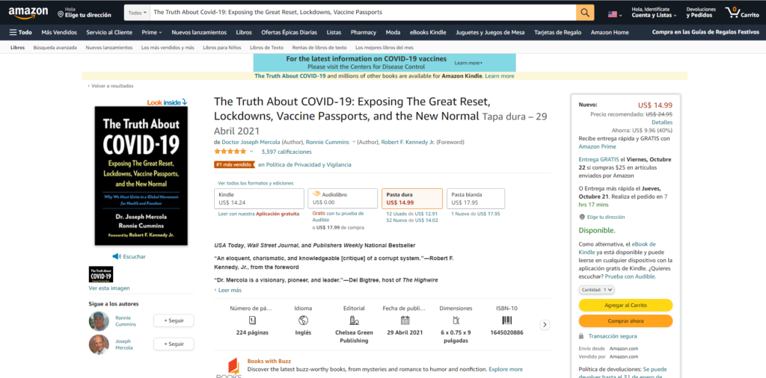766x378 pixels.
Task: Click the Escuchar speaker icon
Action: [117, 256]
